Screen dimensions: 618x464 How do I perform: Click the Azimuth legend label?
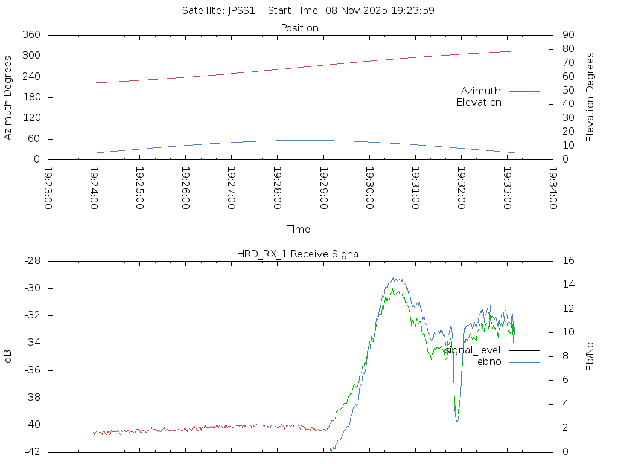[480, 91]
